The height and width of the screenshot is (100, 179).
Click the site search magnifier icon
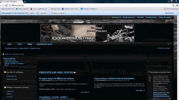(169, 44)
